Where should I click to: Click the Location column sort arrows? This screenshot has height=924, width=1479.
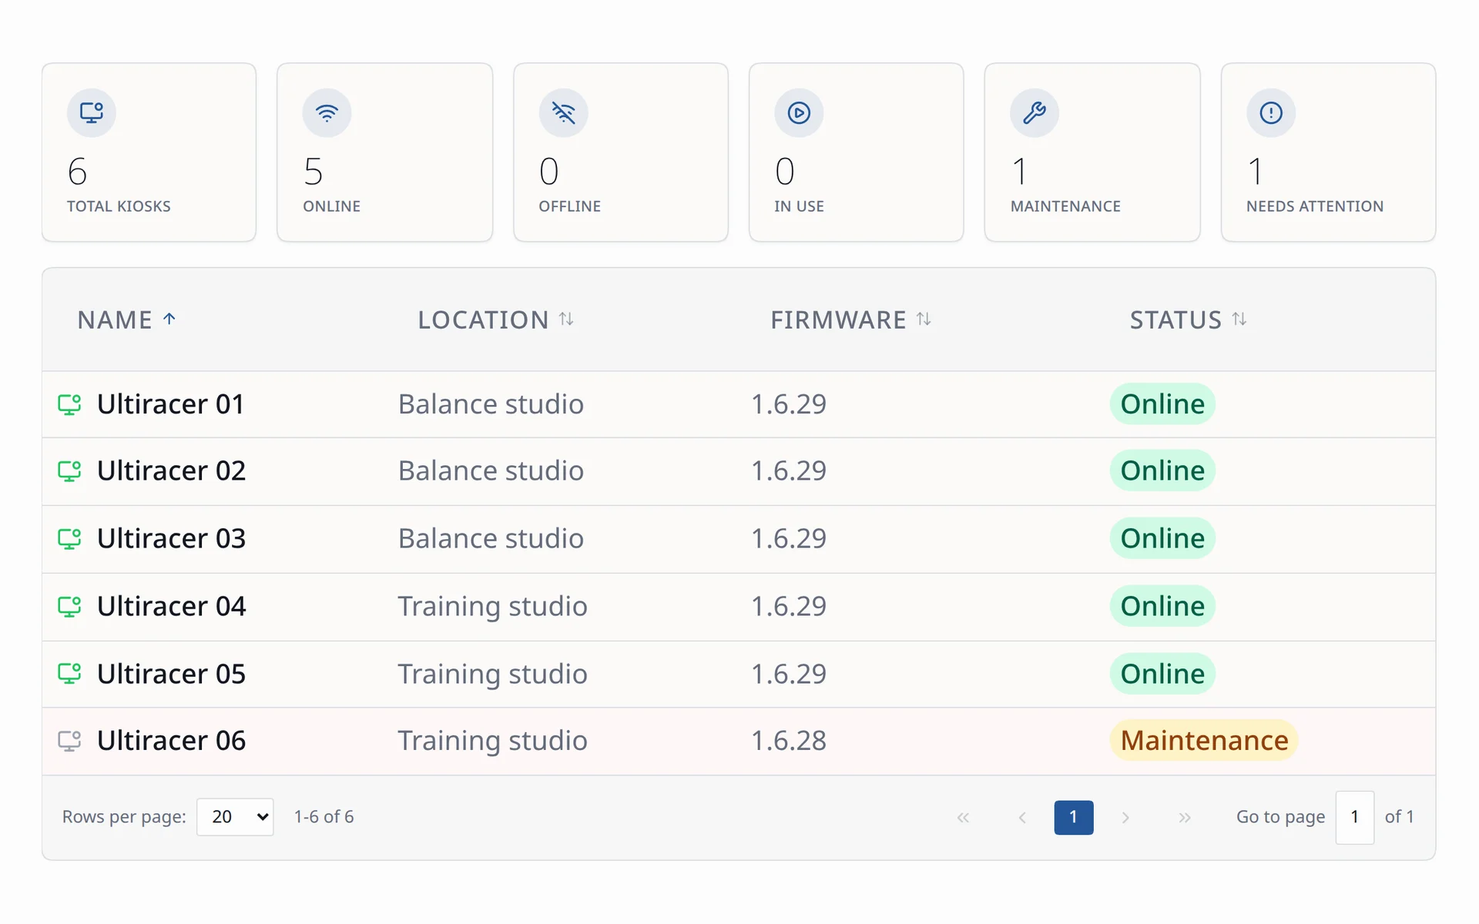566,319
